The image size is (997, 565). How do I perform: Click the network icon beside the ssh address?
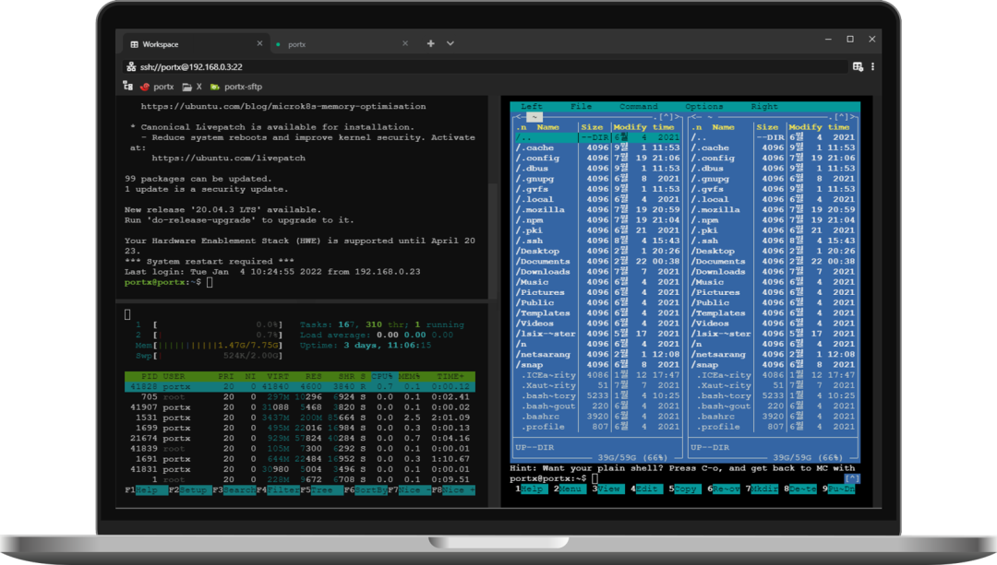(130, 66)
